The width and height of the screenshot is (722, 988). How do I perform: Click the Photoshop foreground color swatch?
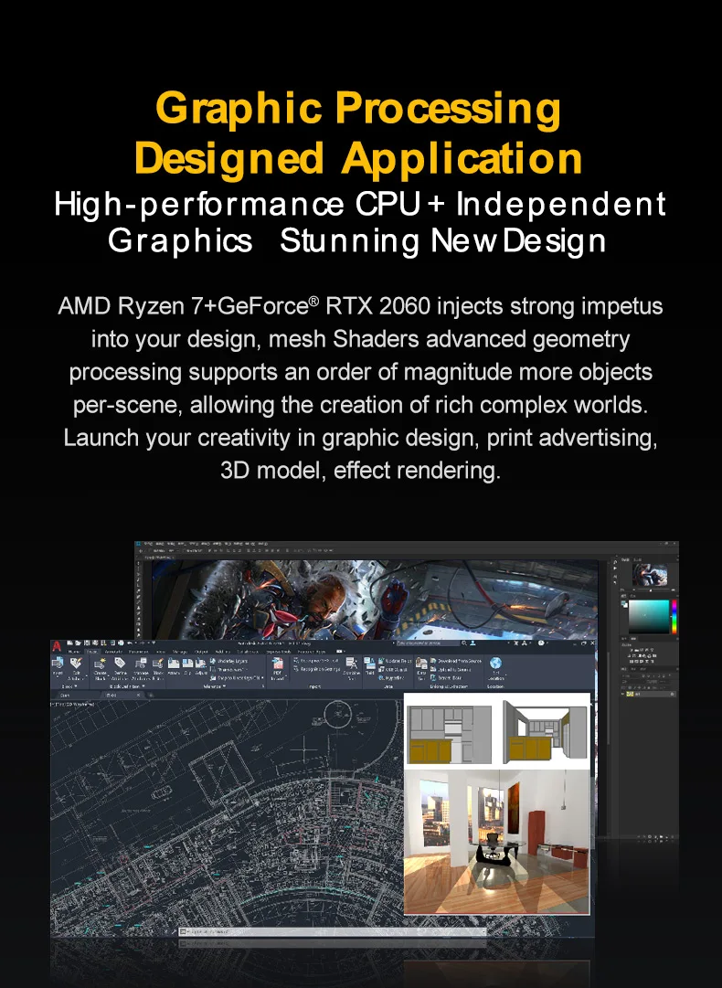[623, 602]
